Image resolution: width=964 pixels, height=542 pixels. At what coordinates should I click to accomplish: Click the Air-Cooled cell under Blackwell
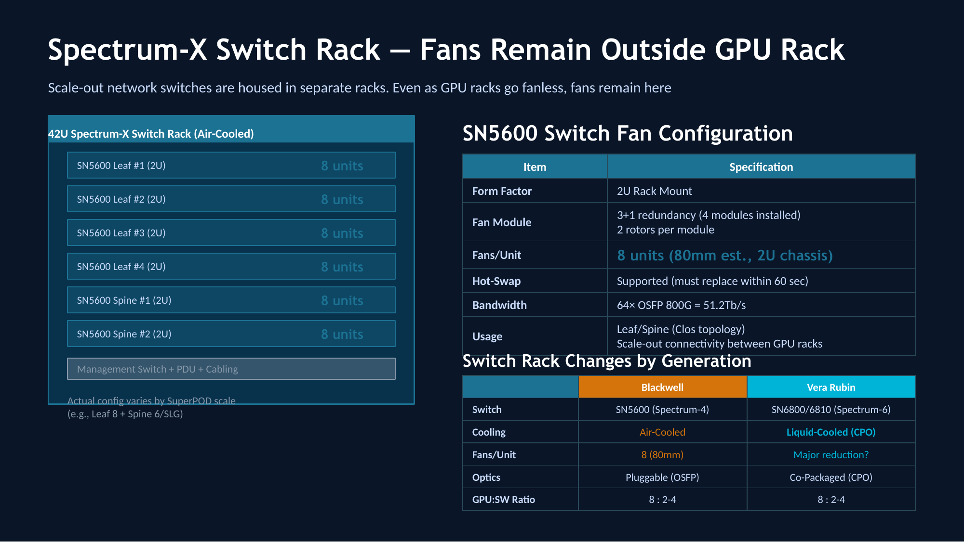(x=662, y=432)
